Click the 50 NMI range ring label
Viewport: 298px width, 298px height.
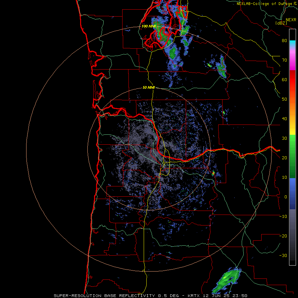[149, 88]
